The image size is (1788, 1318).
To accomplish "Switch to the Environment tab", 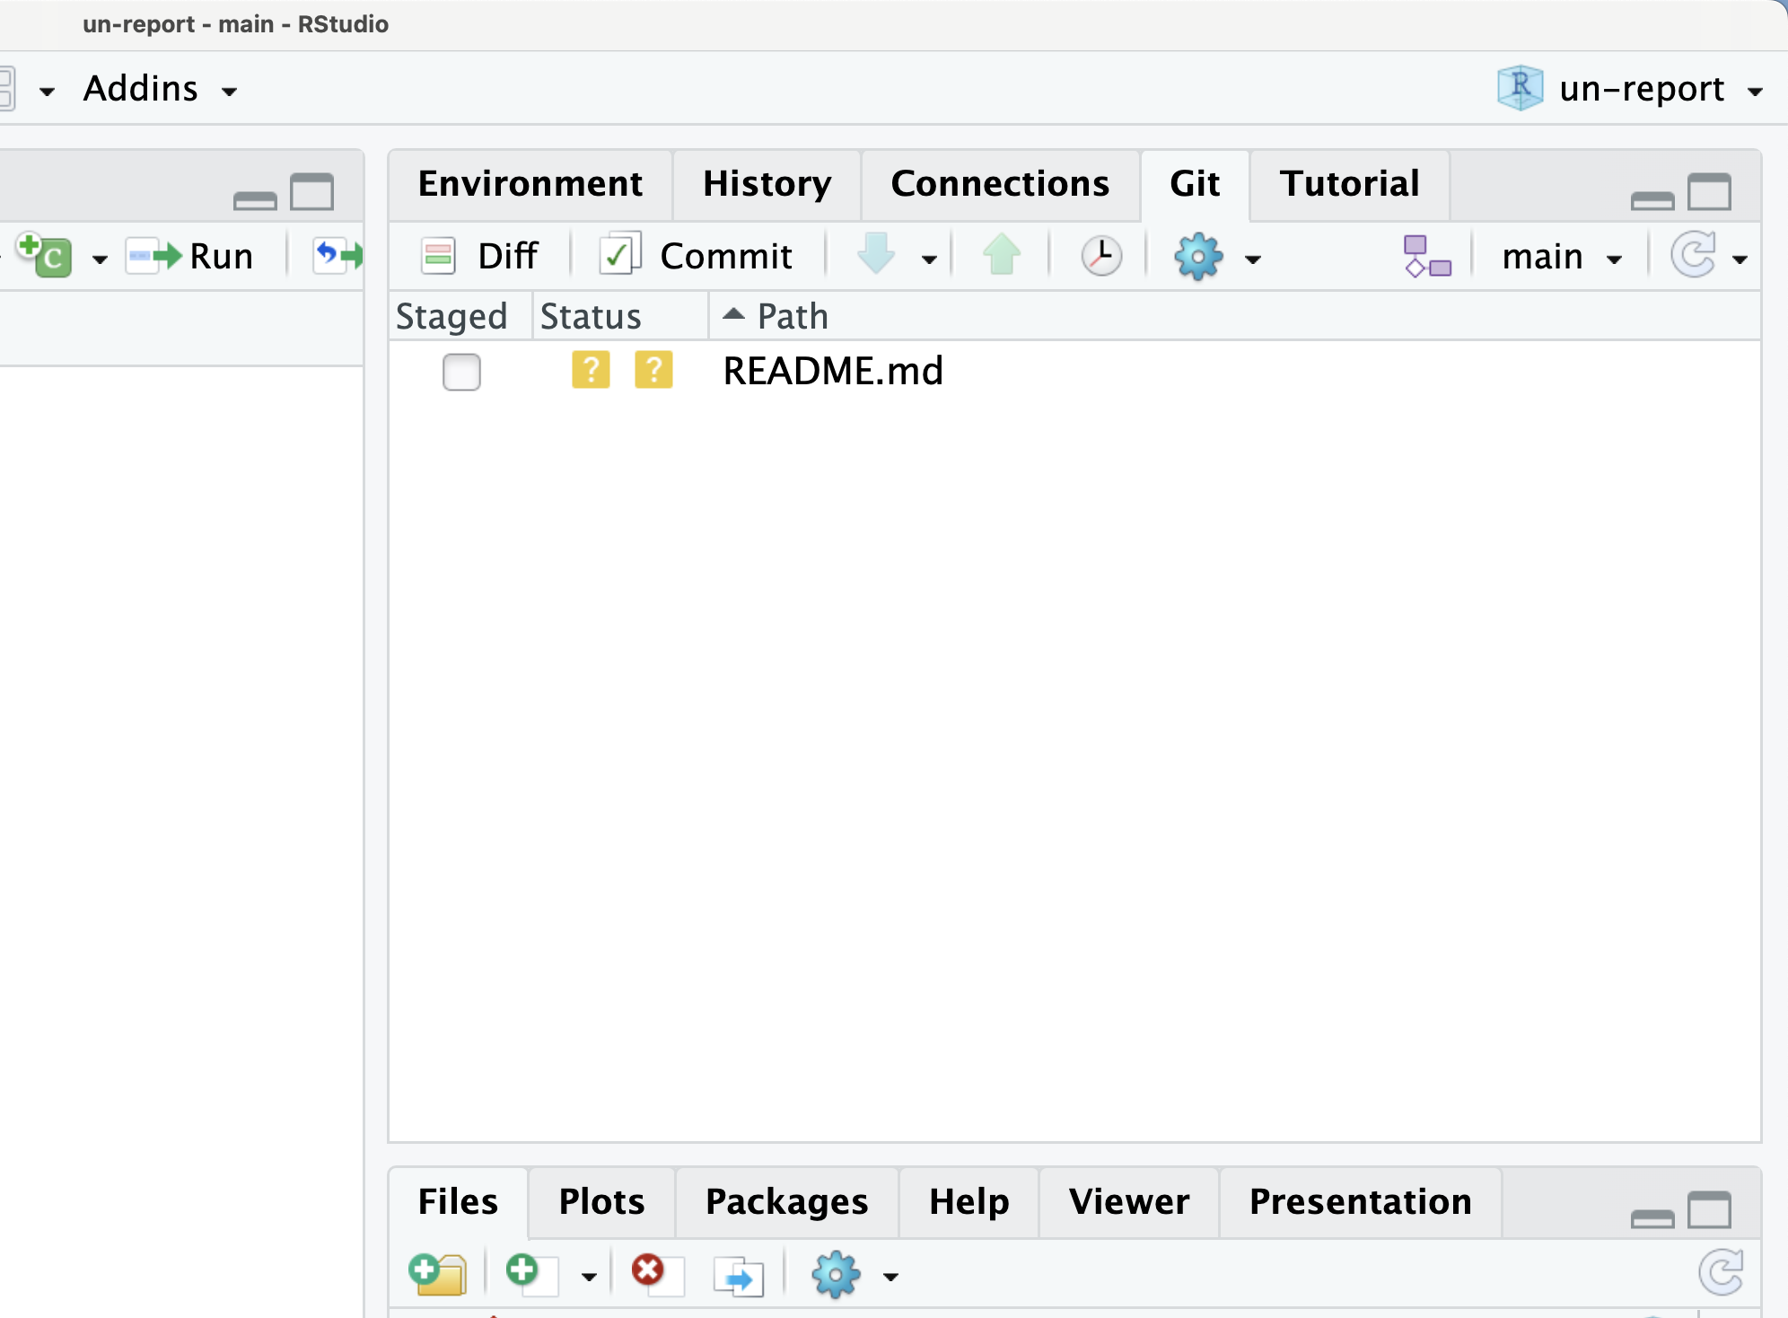I will [530, 184].
